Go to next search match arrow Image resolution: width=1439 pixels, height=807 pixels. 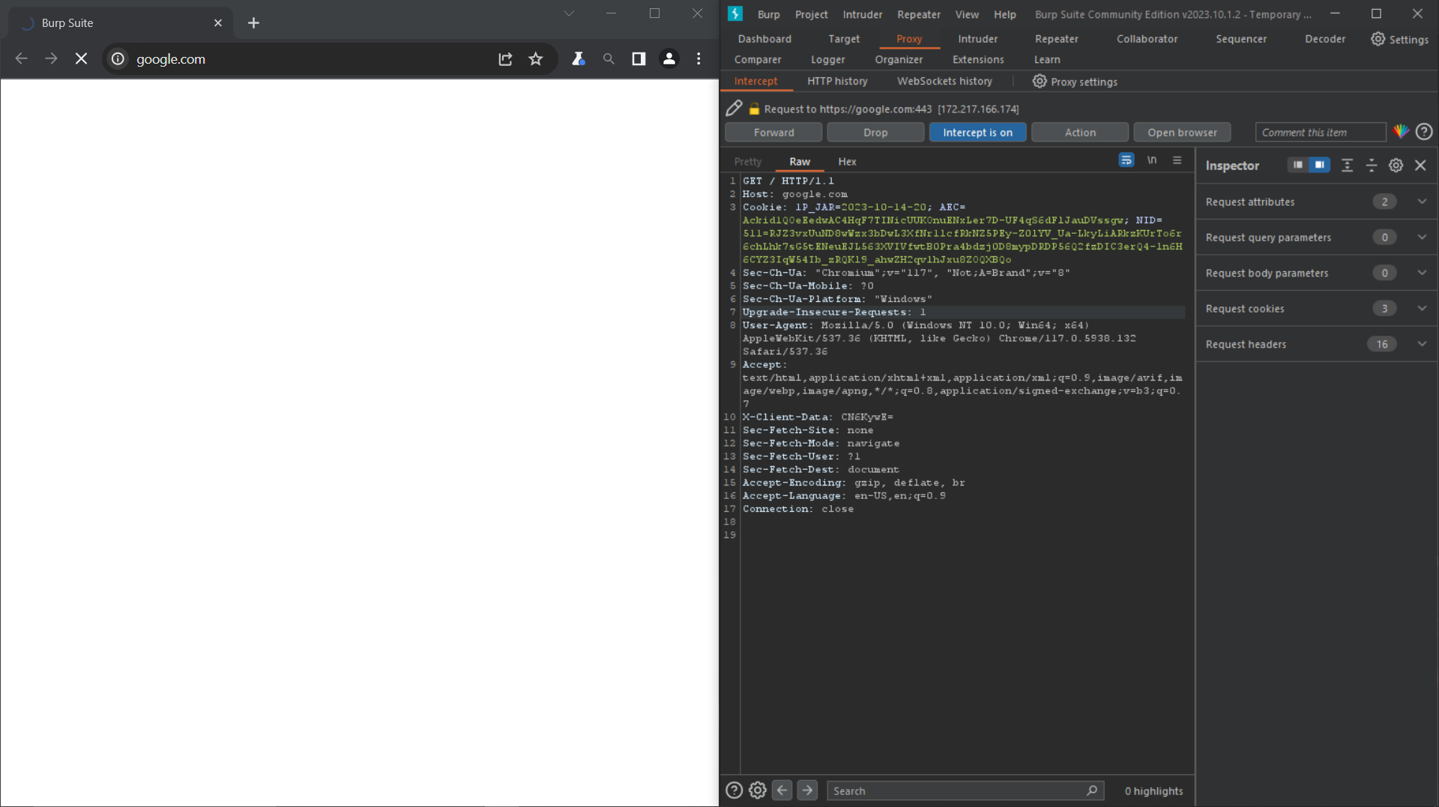pos(807,791)
